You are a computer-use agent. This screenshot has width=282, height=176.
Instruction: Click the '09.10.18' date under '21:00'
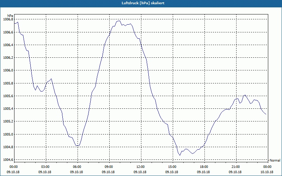[235, 172]
